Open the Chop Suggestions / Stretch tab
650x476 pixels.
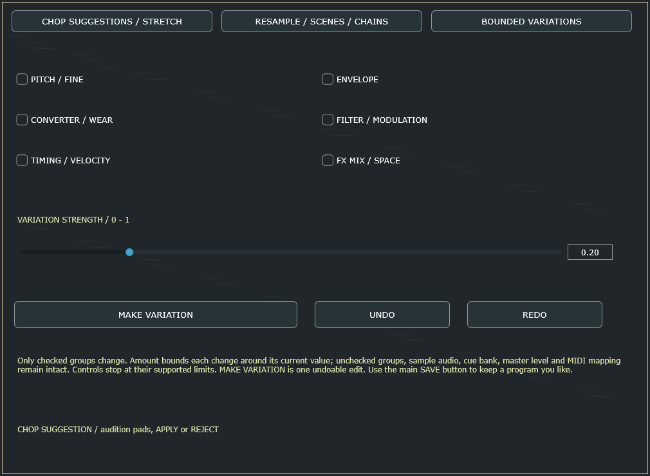112,21
